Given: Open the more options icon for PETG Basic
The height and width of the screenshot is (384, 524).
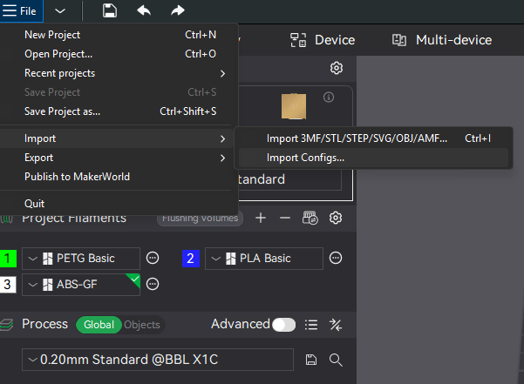Looking at the screenshot, I should [153, 259].
